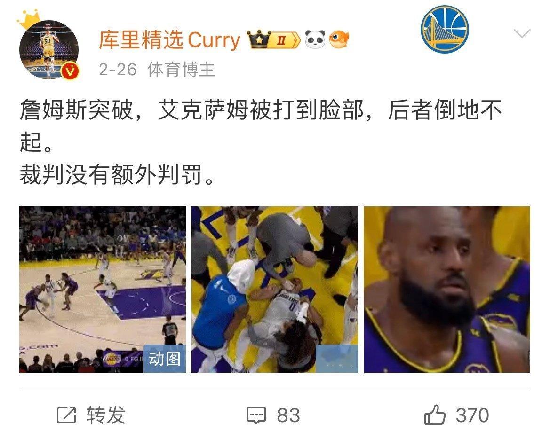Open the injured player photo thumbnail
The width and height of the screenshot is (550, 439).
(x=275, y=290)
